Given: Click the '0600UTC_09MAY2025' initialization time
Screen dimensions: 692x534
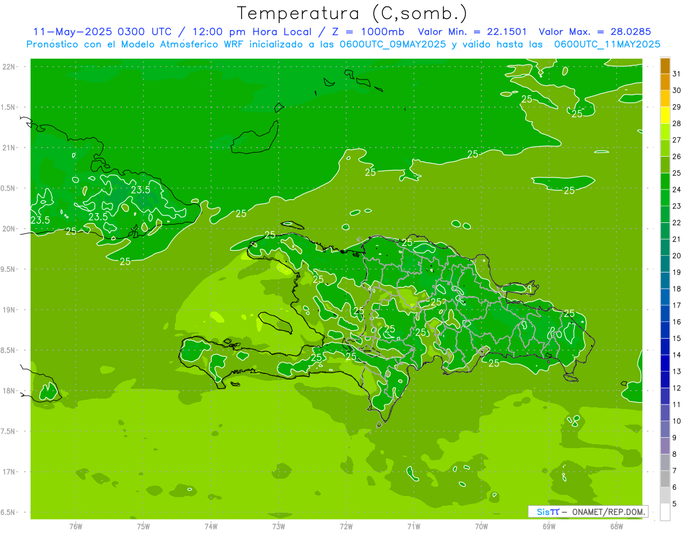Looking at the screenshot, I should pos(390,44).
